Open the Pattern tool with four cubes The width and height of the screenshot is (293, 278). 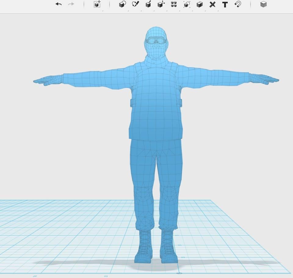tap(174, 4)
